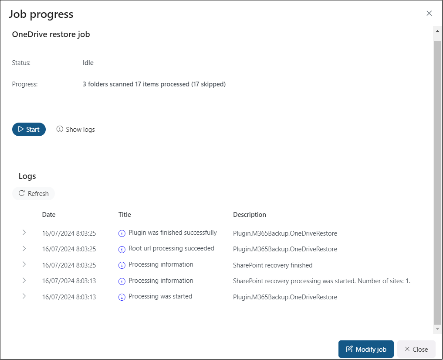Click info icon beside 'Processing was started'
Screen dimensions: 443x360
tap(122, 297)
